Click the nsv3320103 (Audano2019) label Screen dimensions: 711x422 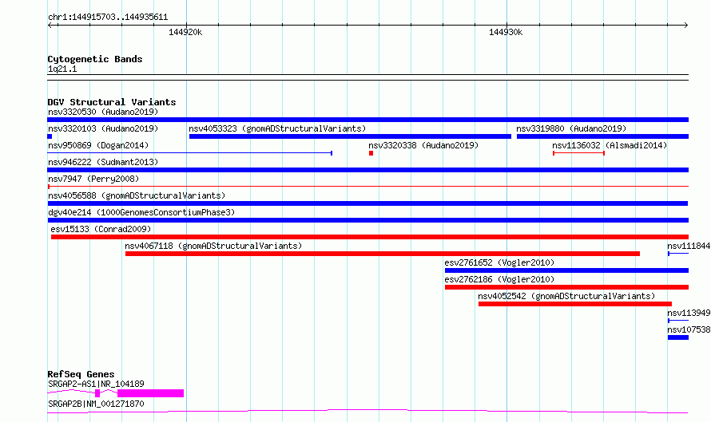(x=103, y=128)
